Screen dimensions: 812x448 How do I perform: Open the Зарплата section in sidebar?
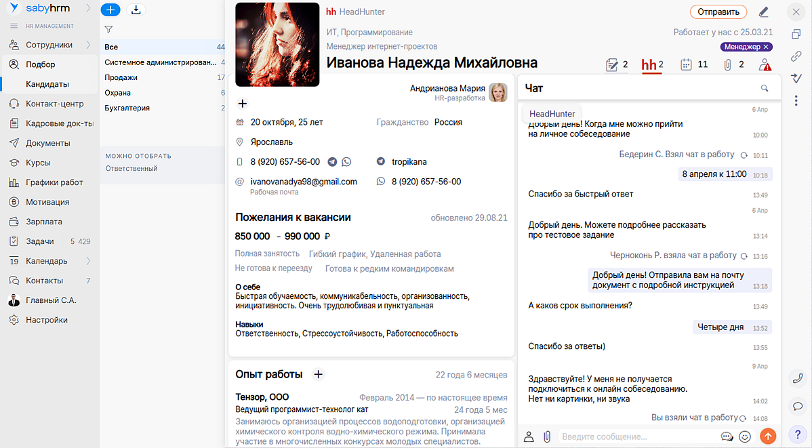44,222
